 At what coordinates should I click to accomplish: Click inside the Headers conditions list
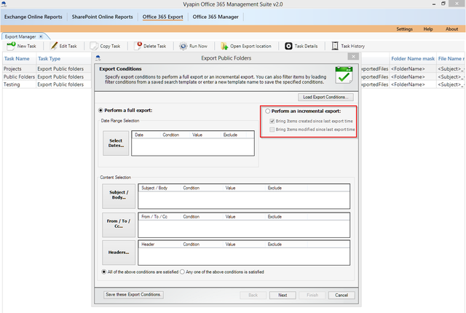click(244, 255)
